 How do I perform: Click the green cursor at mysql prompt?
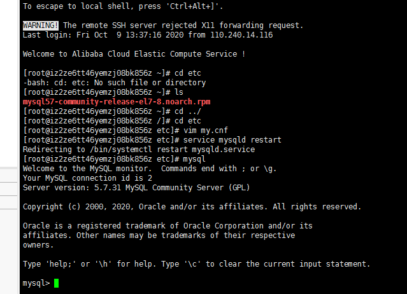pos(56,283)
